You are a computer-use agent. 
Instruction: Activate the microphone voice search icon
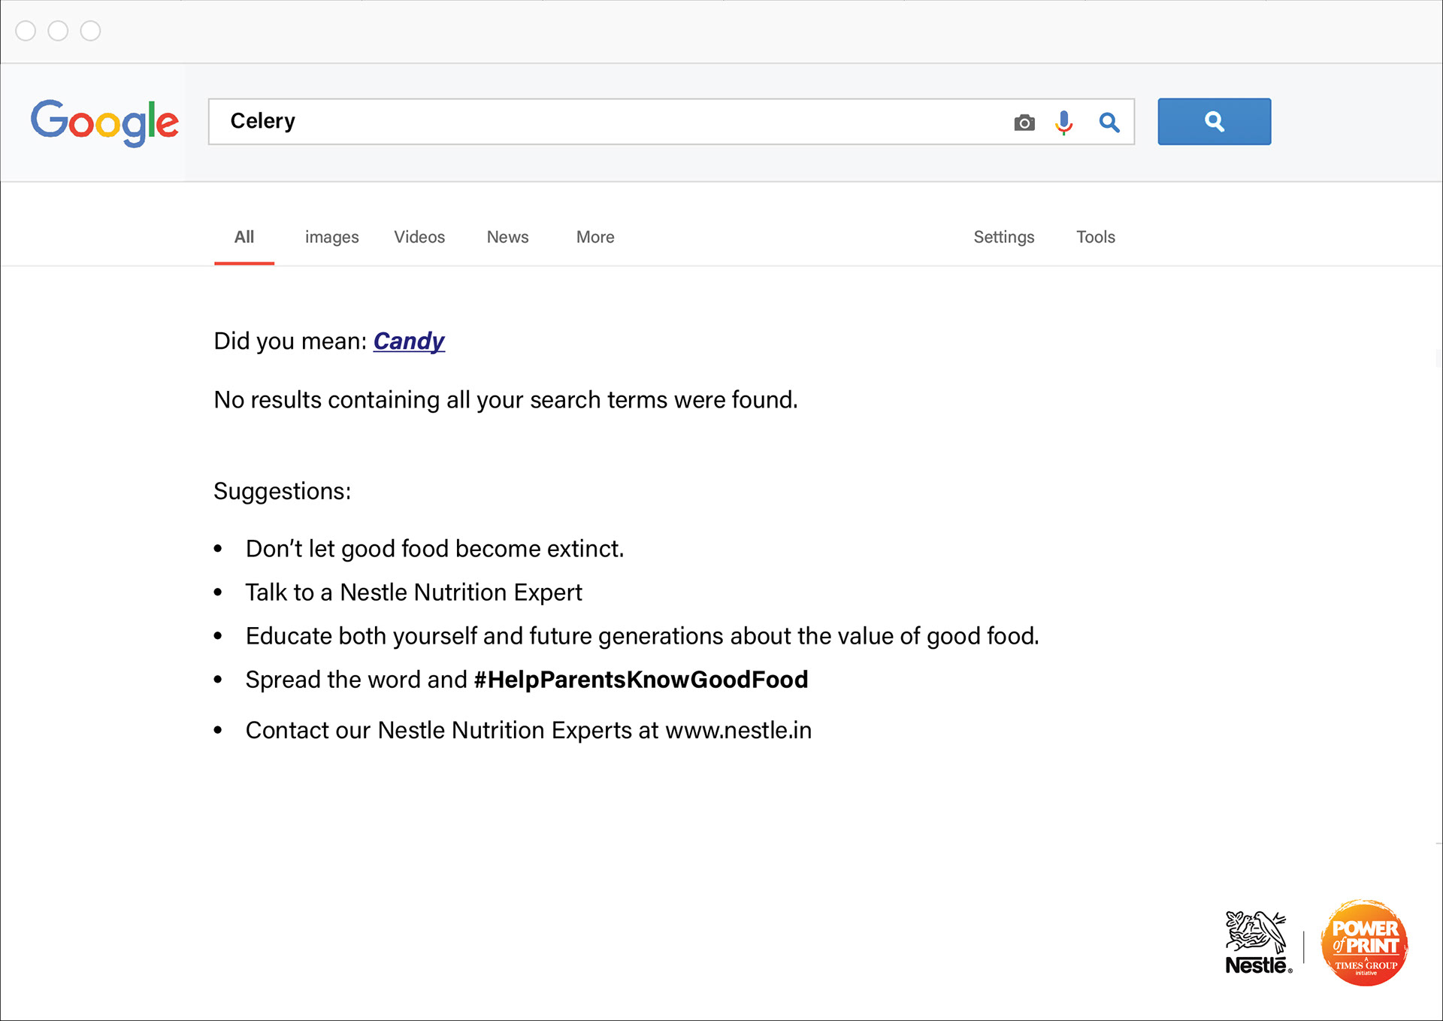[x=1063, y=123]
